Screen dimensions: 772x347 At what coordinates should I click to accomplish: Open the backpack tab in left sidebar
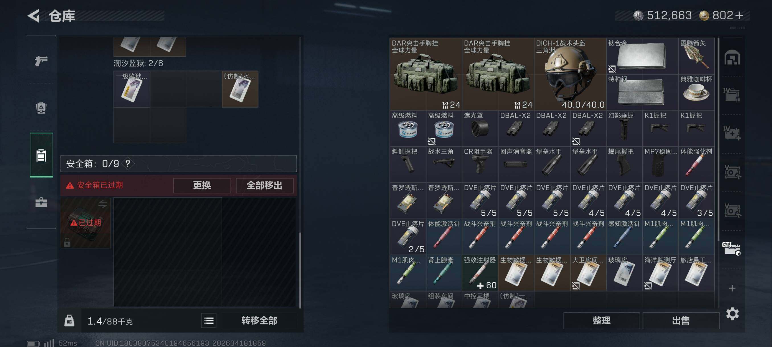(x=41, y=108)
